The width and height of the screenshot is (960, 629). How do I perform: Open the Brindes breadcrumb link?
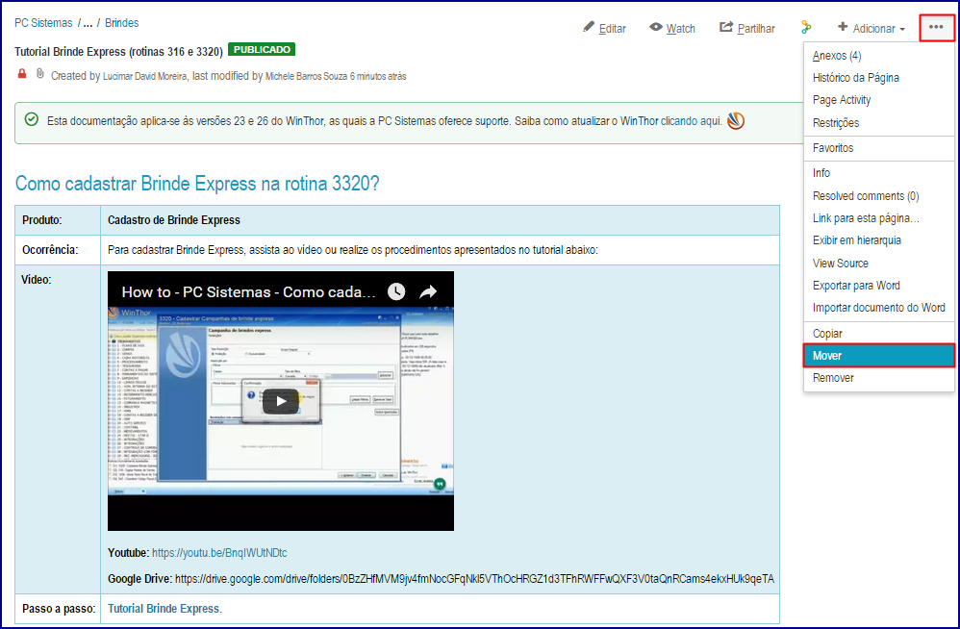pos(122,23)
